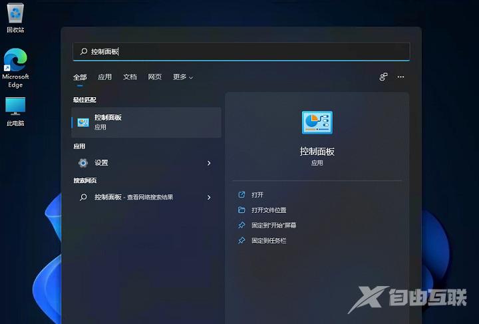Click the search feedback people icon
Viewport: 479px width, 324px height.
point(383,77)
